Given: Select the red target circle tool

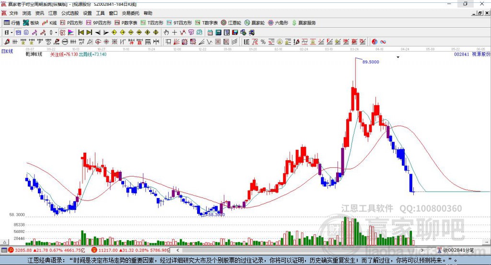Looking at the screenshot, I should pyautogui.click(x=98, y=42).
